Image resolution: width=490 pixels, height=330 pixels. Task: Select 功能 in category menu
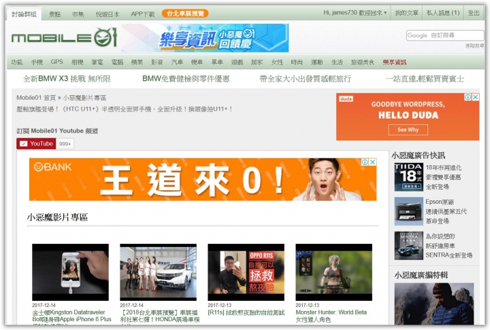click(17, 62)
